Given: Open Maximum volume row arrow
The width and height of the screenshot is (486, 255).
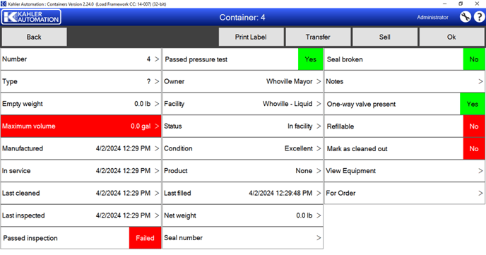Looking at the screenshot, I should 157,126.
